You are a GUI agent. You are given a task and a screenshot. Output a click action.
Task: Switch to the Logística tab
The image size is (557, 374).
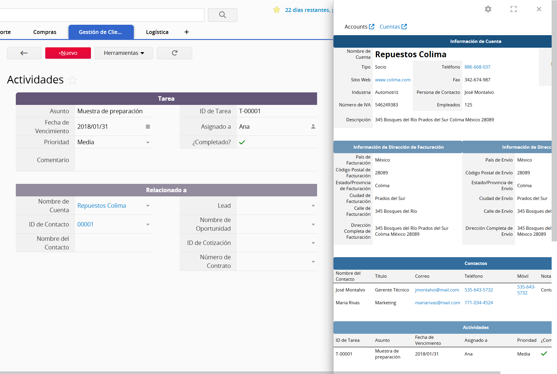(x=157, y=32)
